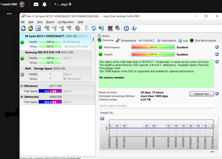222x159 pixels.
Task: Select the D: [Meteorite] partition entry
Action: [x=57, y=99]
